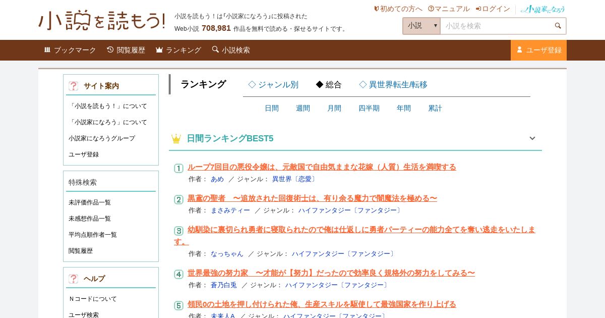Select the 四半期 period link
This screenshot has height=318, width=605.
[x=369, y=108]
